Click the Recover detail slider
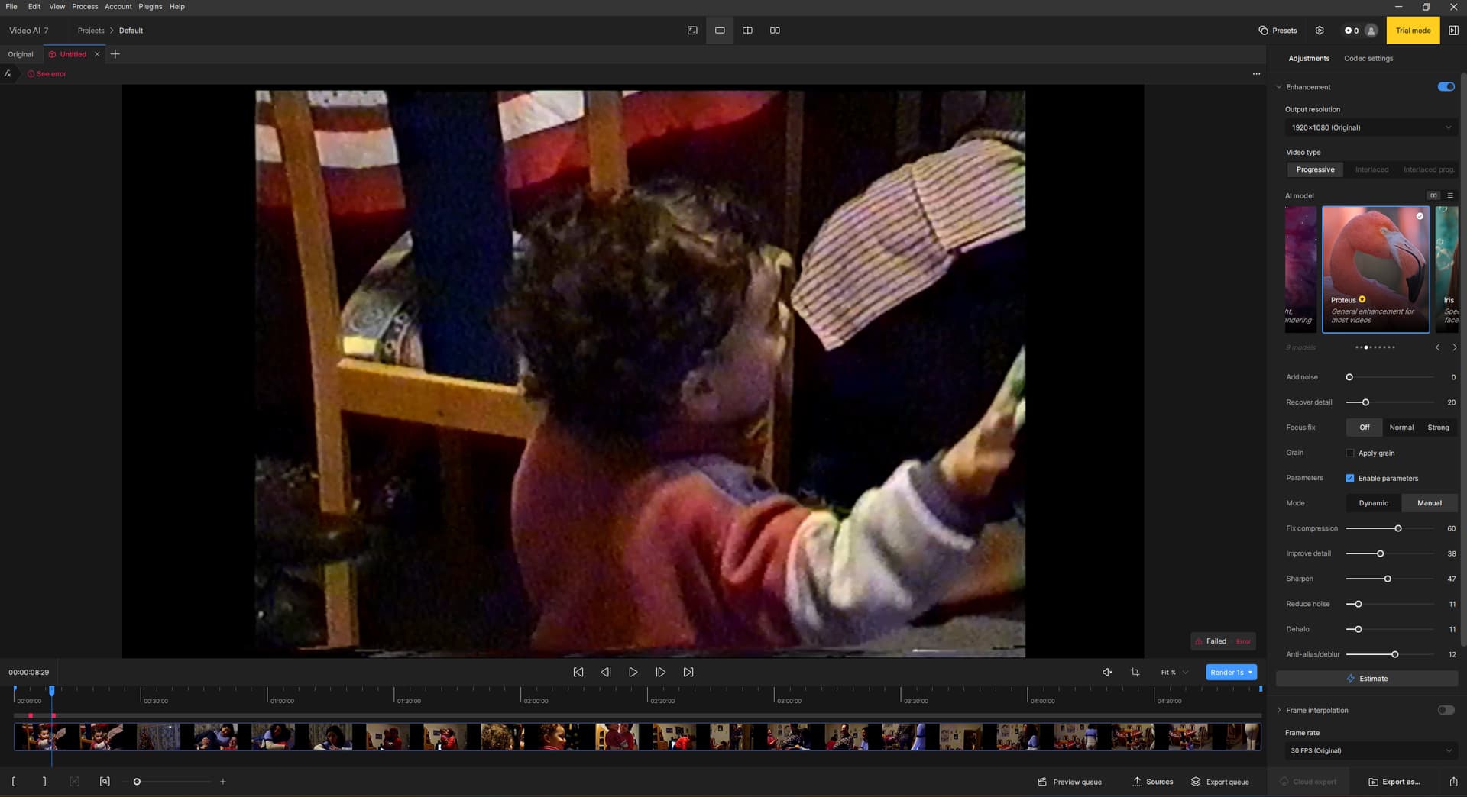The image size is (1467, 797). (1389, 402)
